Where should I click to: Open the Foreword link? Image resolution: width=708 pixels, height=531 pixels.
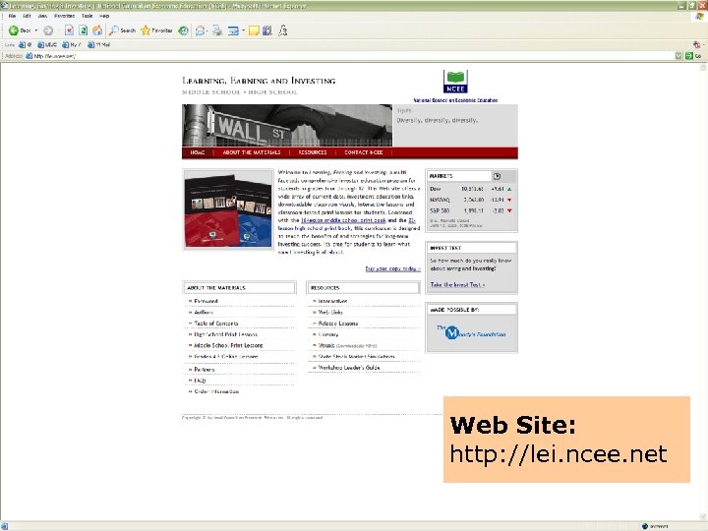pos(206,301)
